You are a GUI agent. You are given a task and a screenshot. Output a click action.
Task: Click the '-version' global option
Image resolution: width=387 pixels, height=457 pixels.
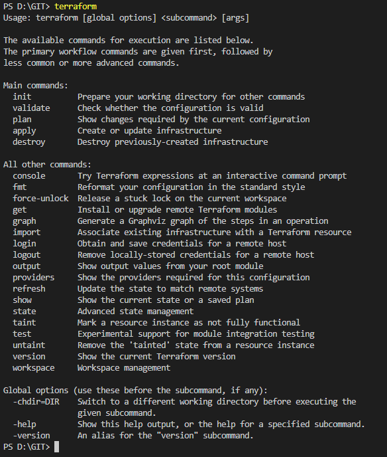pyautogui.click(x=31, y=436)
